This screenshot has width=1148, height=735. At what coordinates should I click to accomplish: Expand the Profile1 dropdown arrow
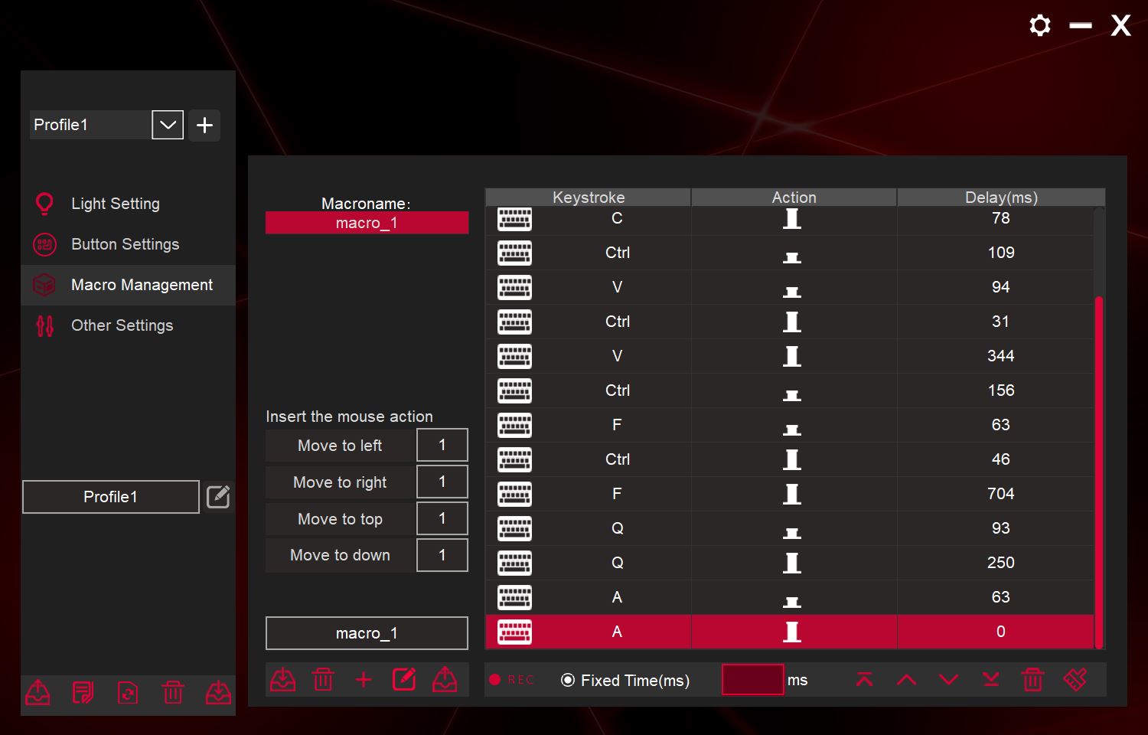[x=168, y=125]
